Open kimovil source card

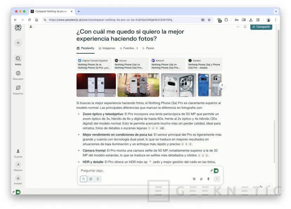[167, 64]
